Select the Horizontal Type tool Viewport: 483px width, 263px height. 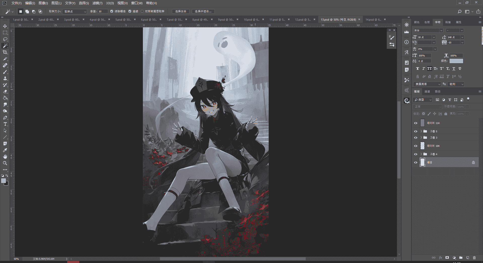click(5, 124)
